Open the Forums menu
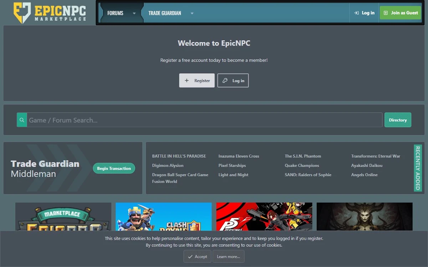428x267 pixels. (x=115, y=13)
